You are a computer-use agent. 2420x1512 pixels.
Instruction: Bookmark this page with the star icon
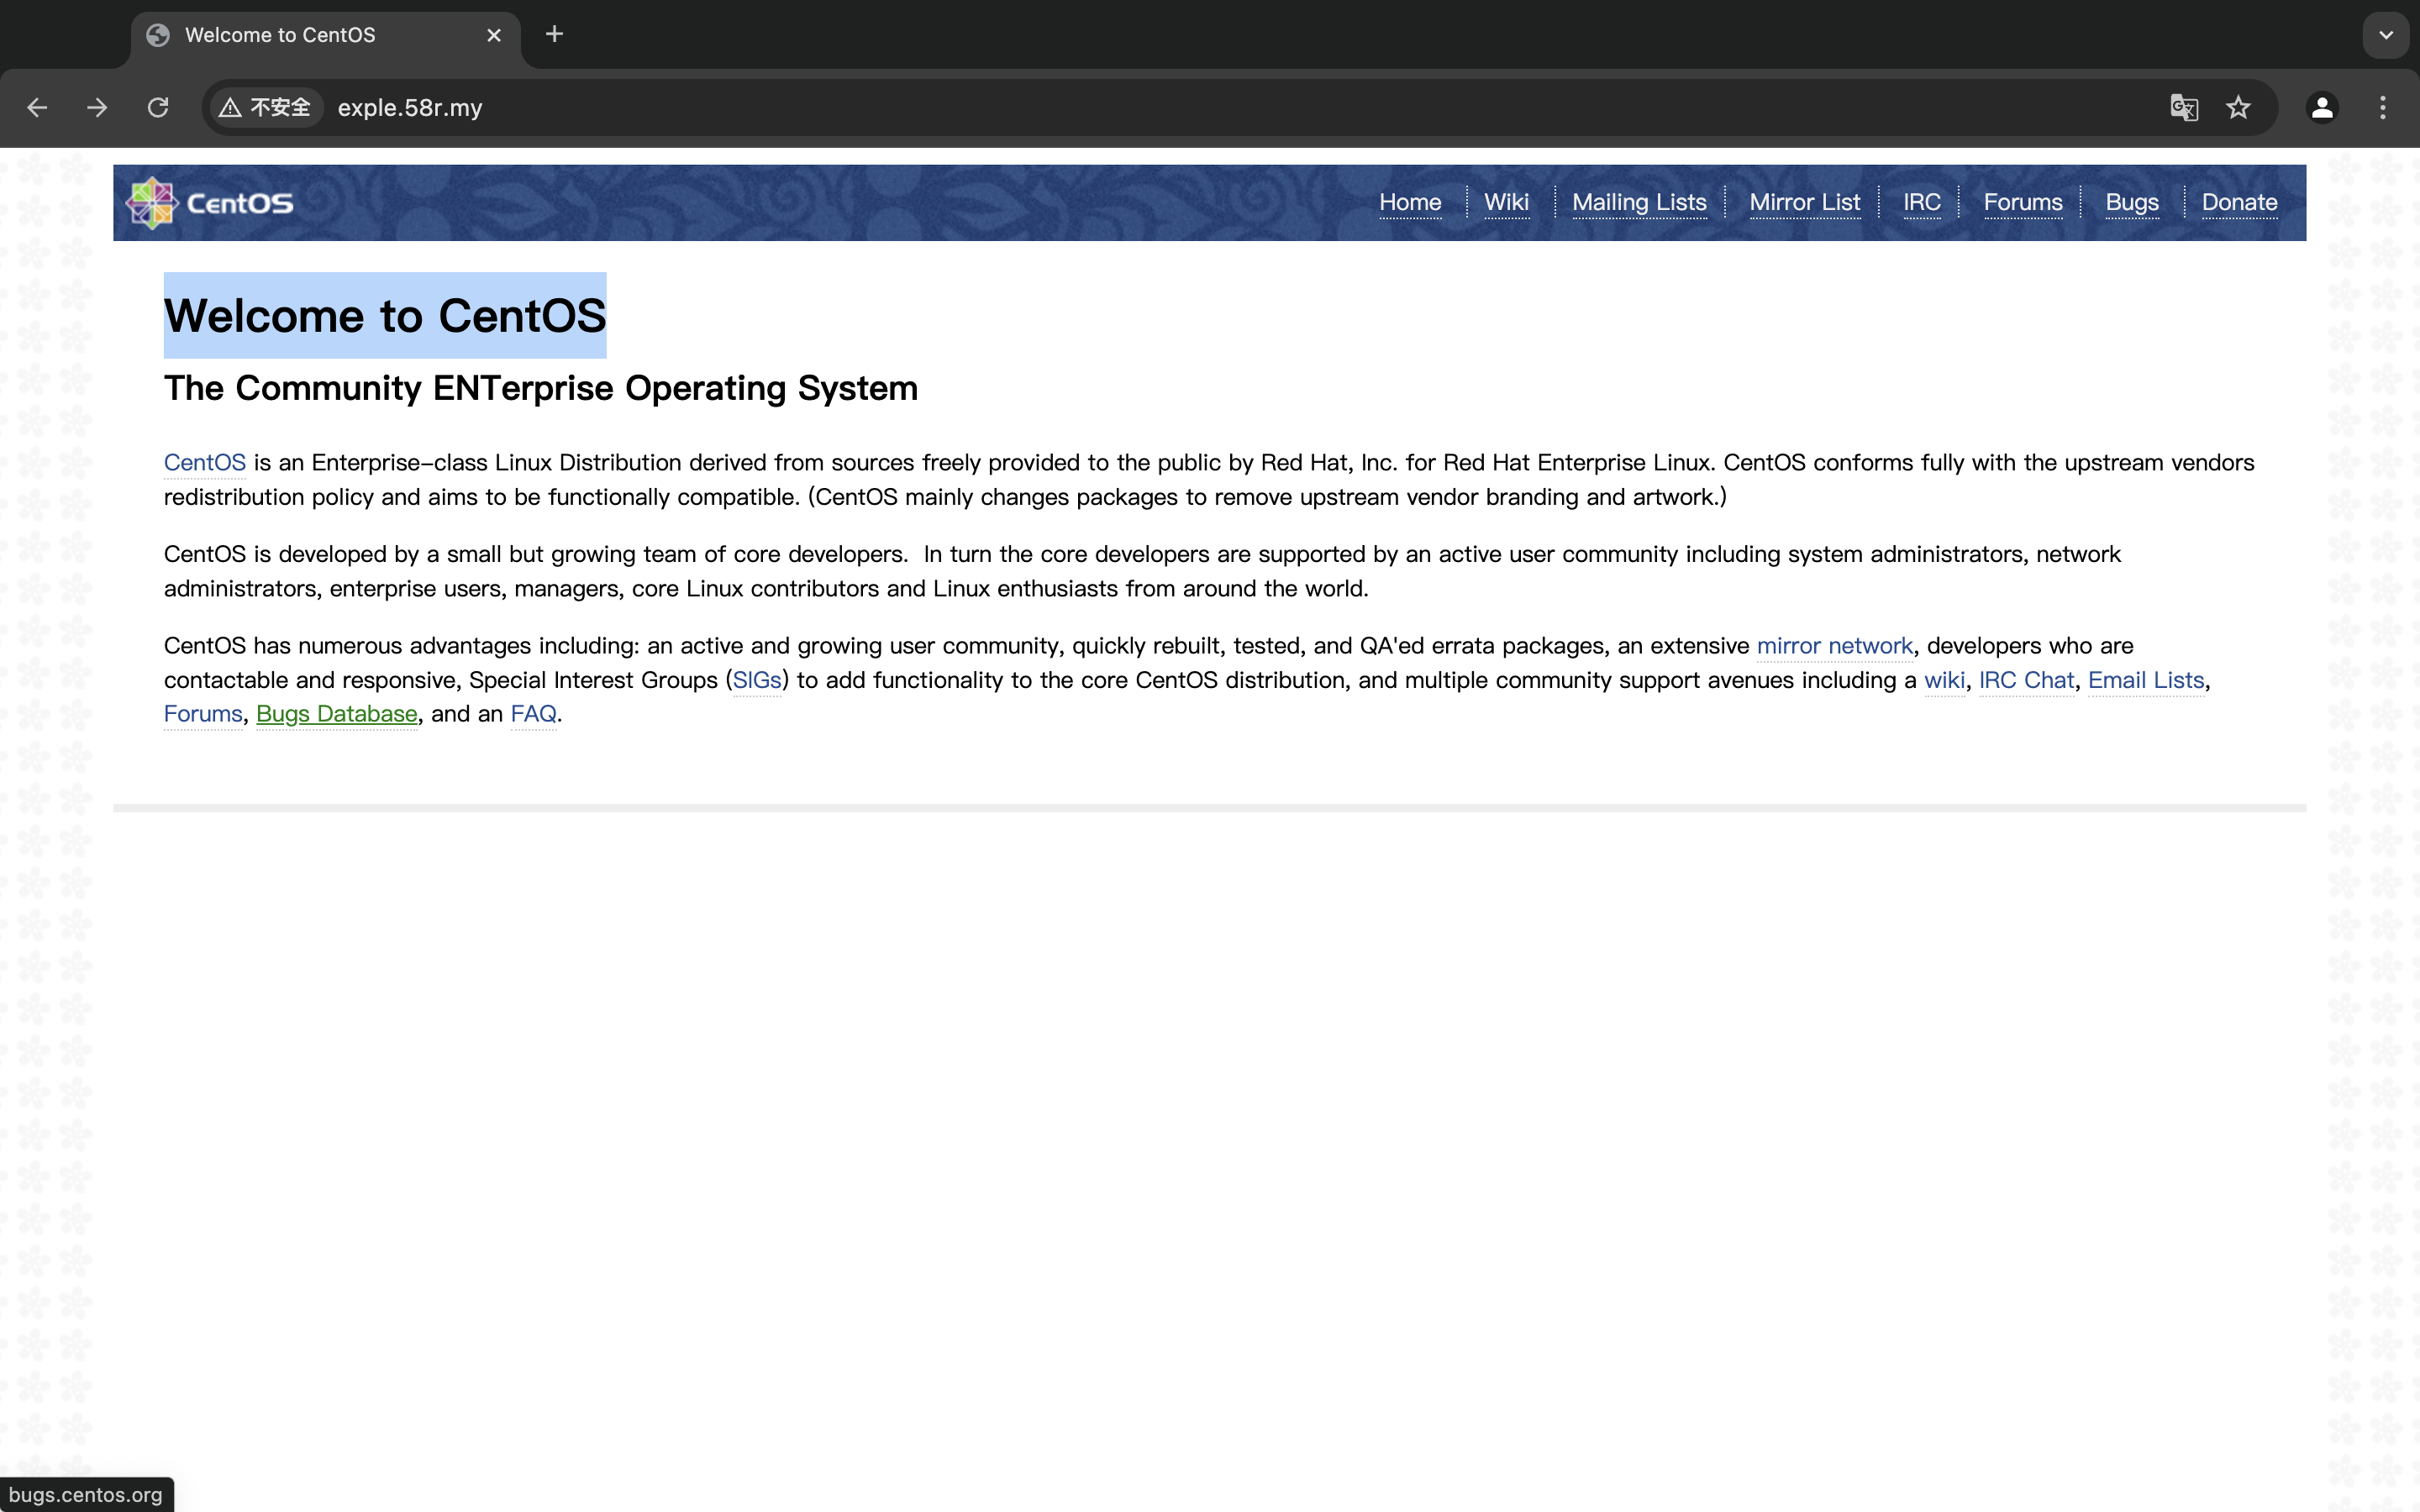(x=2238, y=107)
